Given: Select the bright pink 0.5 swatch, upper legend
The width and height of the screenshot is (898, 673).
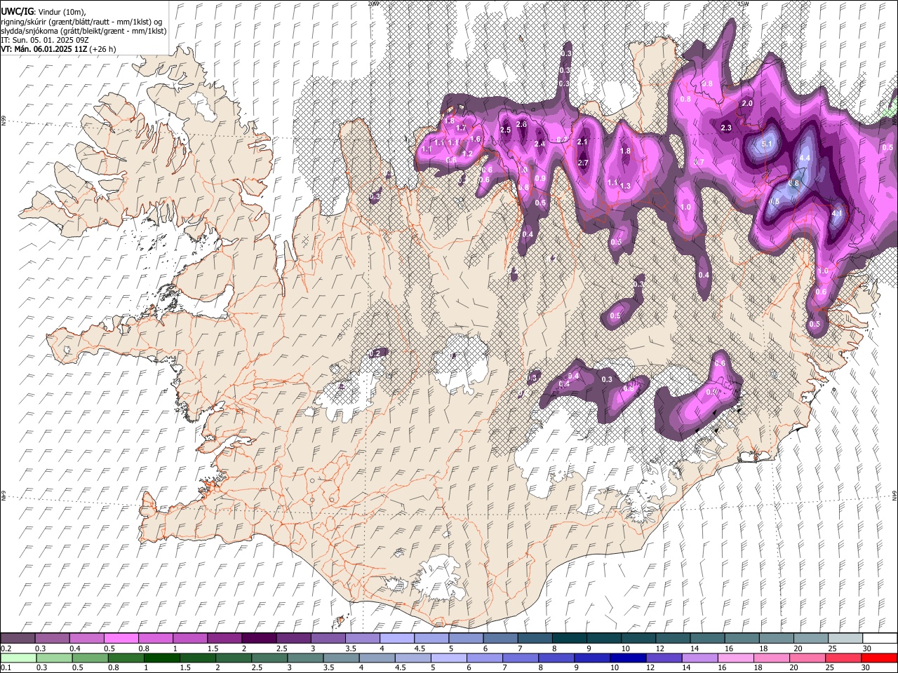Looking at the screenshot, I should click(x=121, y=638).
